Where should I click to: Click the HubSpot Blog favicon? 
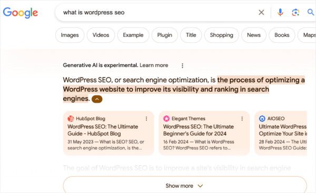pyautogui.click(x=71, y=119)
